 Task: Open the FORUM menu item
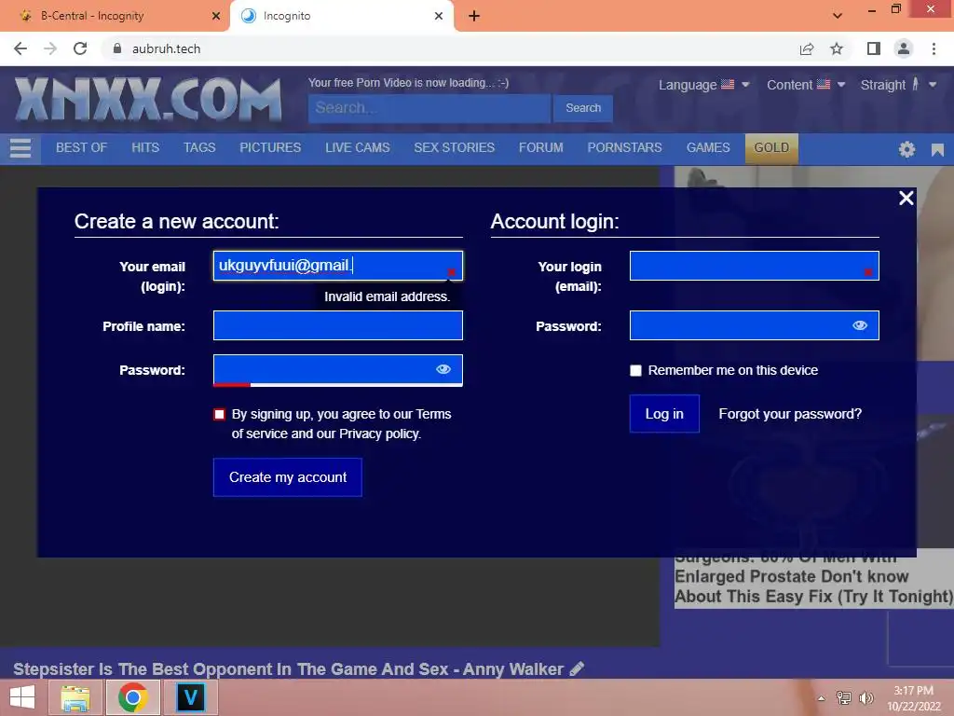(x=541, y=148)
